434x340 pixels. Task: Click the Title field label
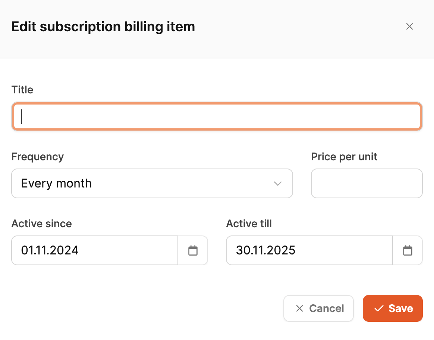click(22, 90)
